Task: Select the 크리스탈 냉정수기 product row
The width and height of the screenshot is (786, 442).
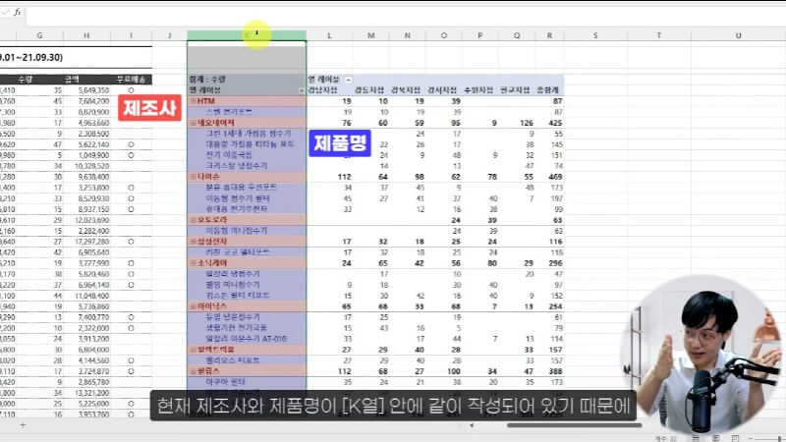Action: (x=247, y=166)
